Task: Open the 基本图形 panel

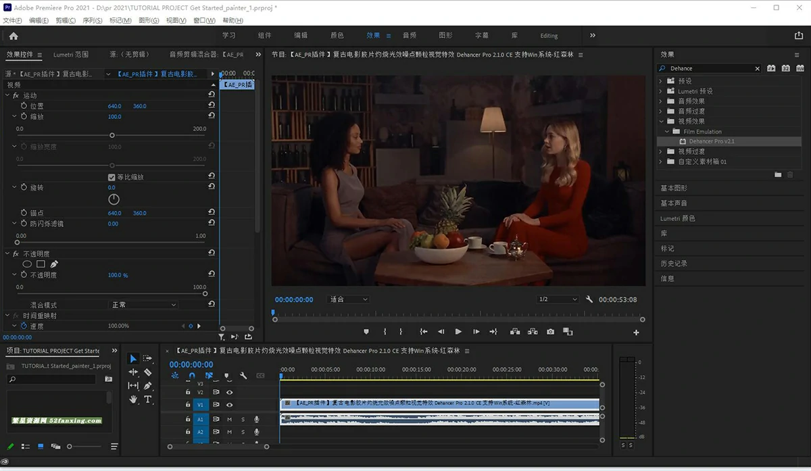Action: pos(674,188)
